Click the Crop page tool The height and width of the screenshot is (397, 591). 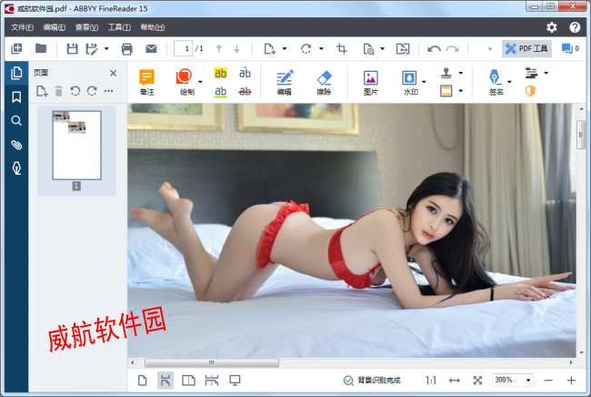click(342, 48)
